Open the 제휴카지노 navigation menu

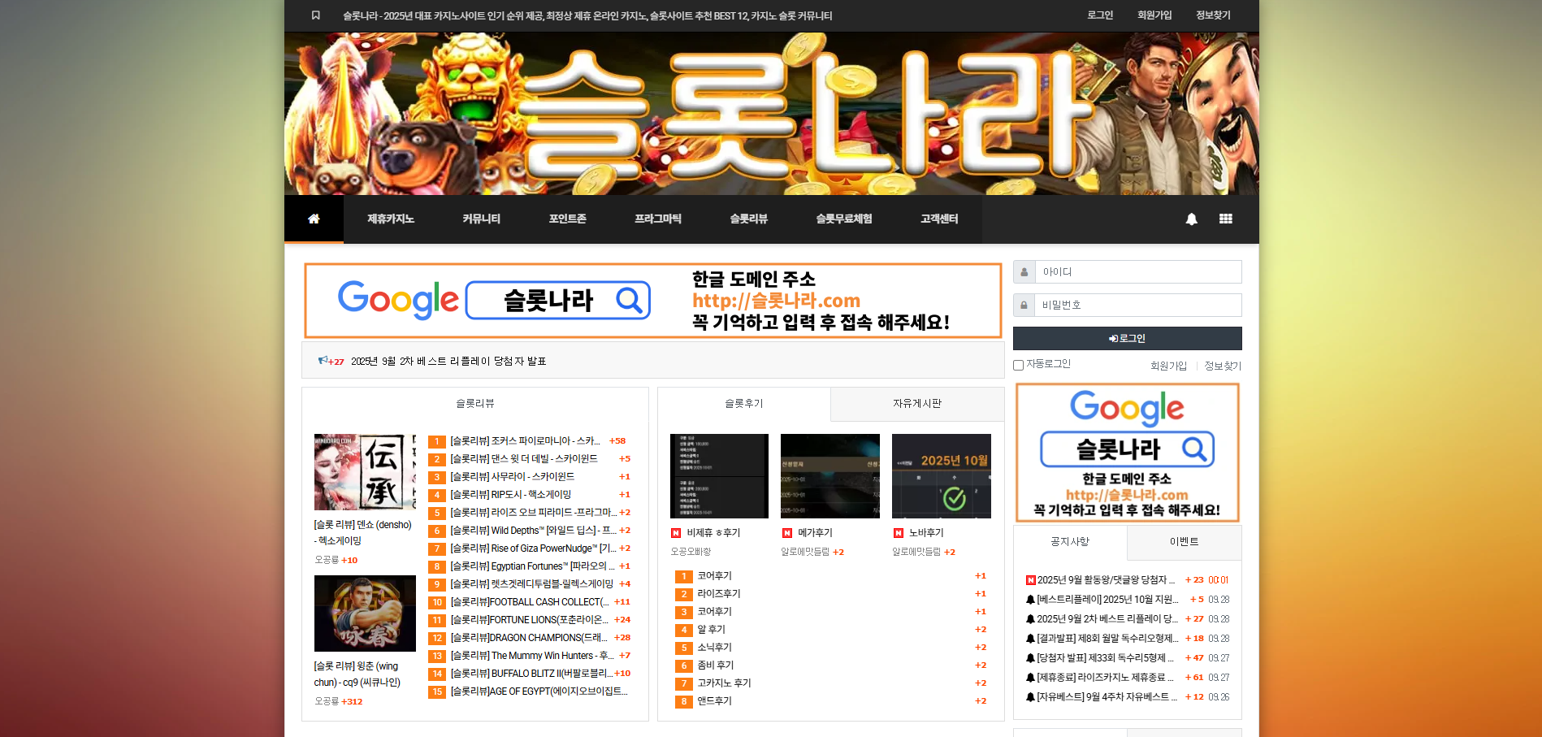tap(391, 219)
